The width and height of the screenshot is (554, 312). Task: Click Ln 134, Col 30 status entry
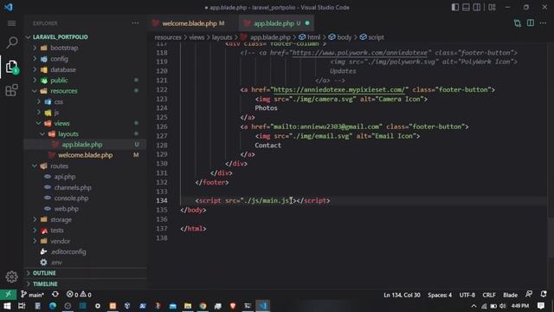pos(402,295)
